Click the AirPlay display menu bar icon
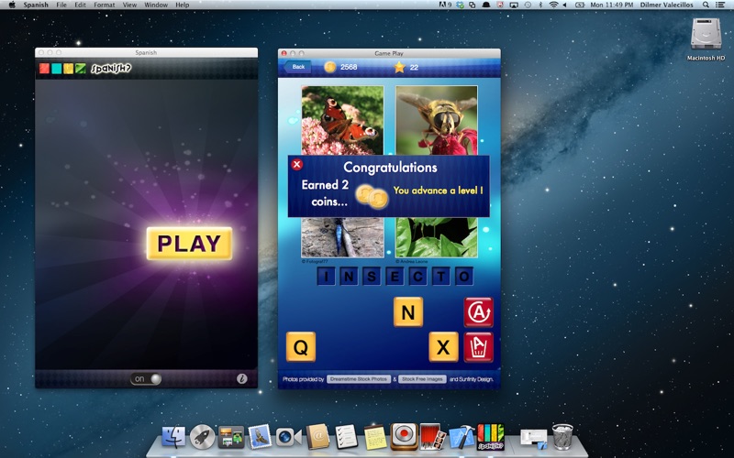The height and width of the screenshot is (458, 734). click(x=514, y=5)
